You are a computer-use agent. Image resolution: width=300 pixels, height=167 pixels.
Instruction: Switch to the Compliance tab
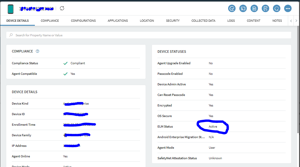(50, 21)
